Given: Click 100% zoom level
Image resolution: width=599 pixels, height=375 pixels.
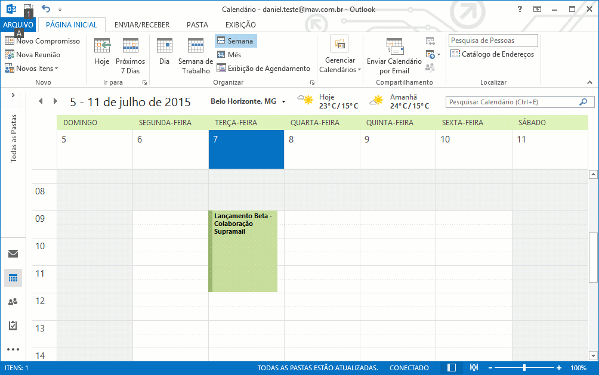Looking at the screenshot, I should click(578, 368).
